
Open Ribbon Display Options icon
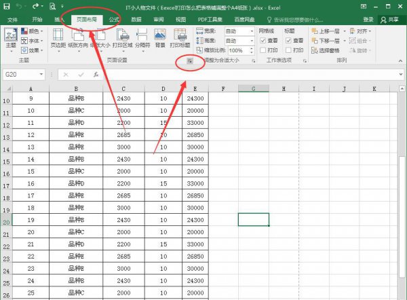point(364,7)
